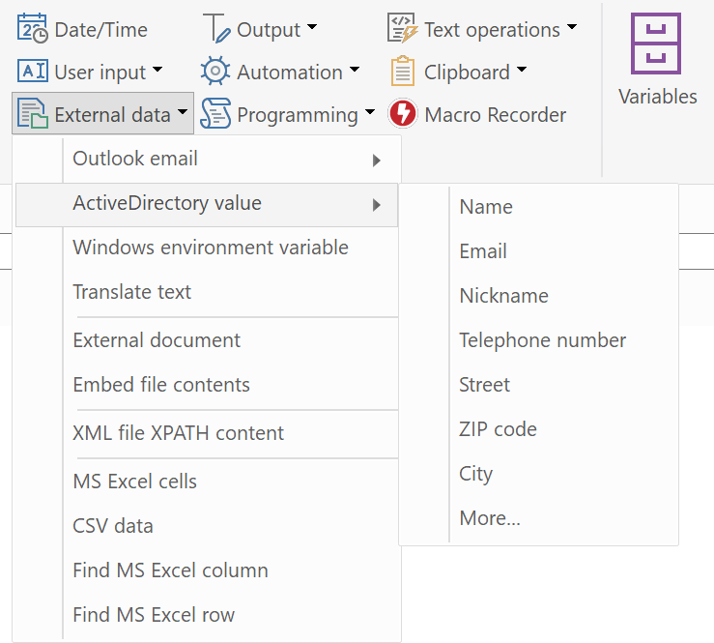The height and width of the screenshot is (643, 714).
Task: Click the Text operations label
Action: tap(492, 31)
